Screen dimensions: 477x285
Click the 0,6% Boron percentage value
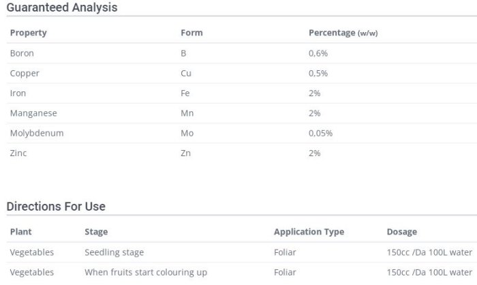click(x=318, y=53)
